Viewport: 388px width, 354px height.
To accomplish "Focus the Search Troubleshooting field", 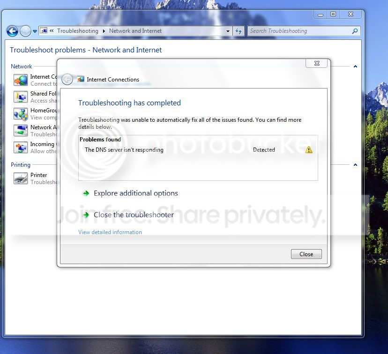I will 299,31.
